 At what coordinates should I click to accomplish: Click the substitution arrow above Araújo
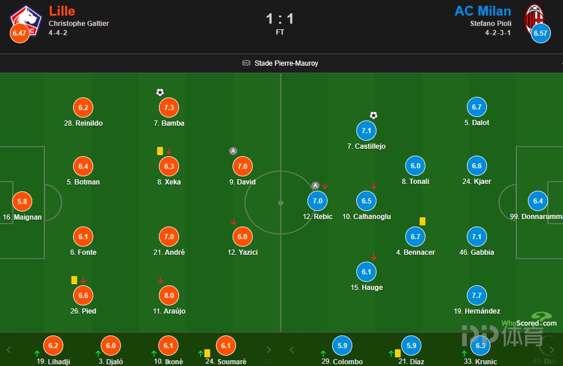tap(160, 281)
